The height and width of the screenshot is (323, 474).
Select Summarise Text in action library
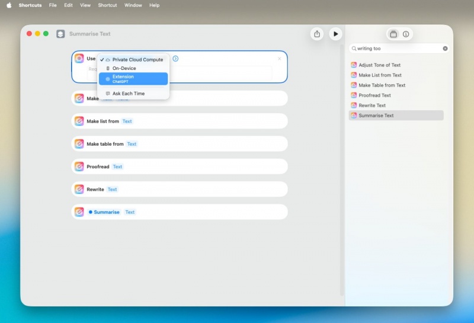click(396, 116)
